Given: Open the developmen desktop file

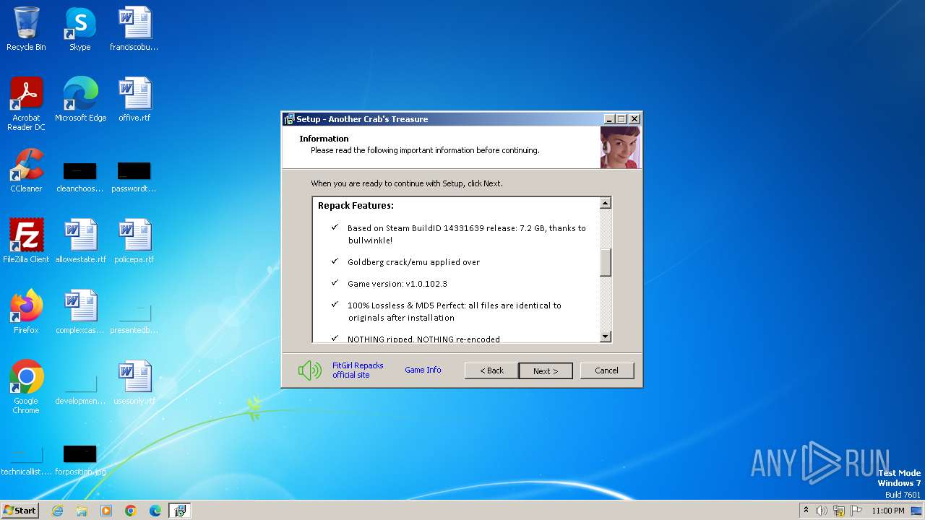Looking at the screenshot, I should coord(80,389).
